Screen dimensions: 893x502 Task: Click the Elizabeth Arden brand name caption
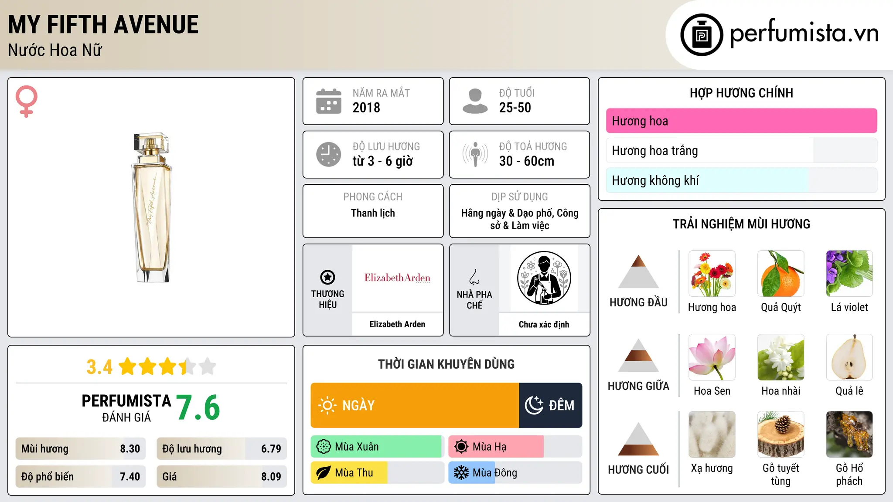pyautogui.click(x=397, y=324)
